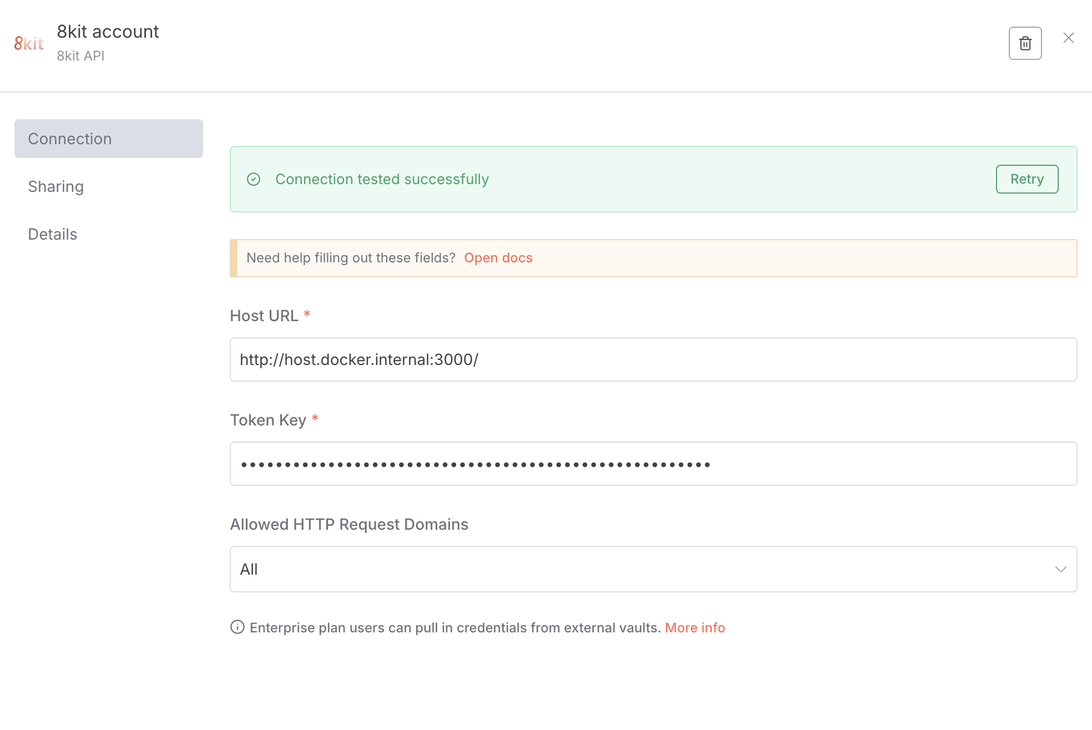
Task: Click the dropdown chevron arrow beside All
Action: click(x=1061, y=569)
